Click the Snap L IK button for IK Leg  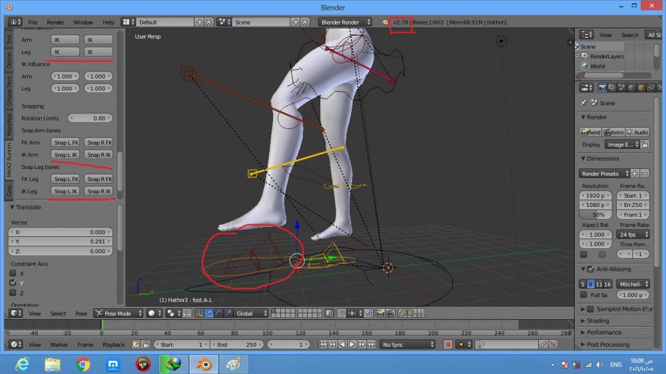coord(66,192)
